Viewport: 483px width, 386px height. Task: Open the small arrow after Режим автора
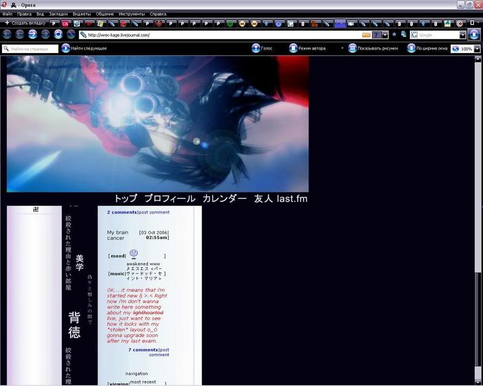342,48
